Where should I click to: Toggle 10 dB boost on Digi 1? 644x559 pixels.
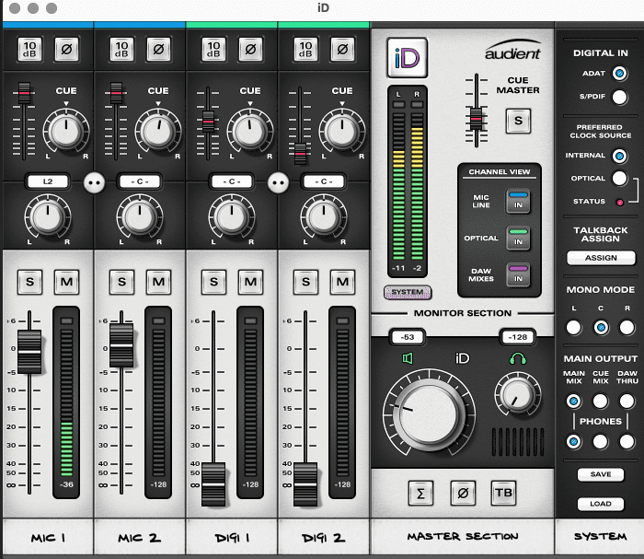click(x=213, y=50)
